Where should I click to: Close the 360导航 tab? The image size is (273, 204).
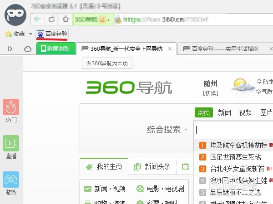tap(170, 49)
